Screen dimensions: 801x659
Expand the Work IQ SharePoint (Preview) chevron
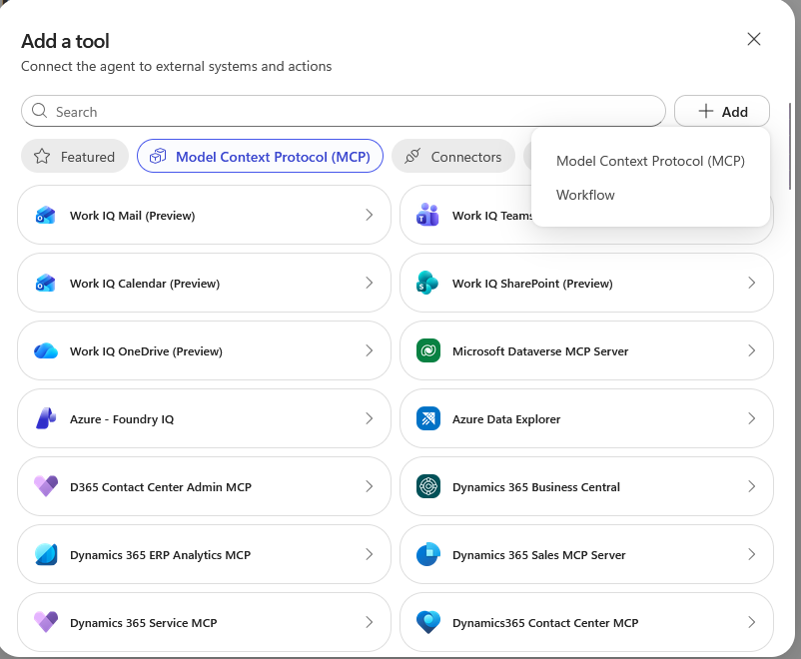[x=751, y=283]
